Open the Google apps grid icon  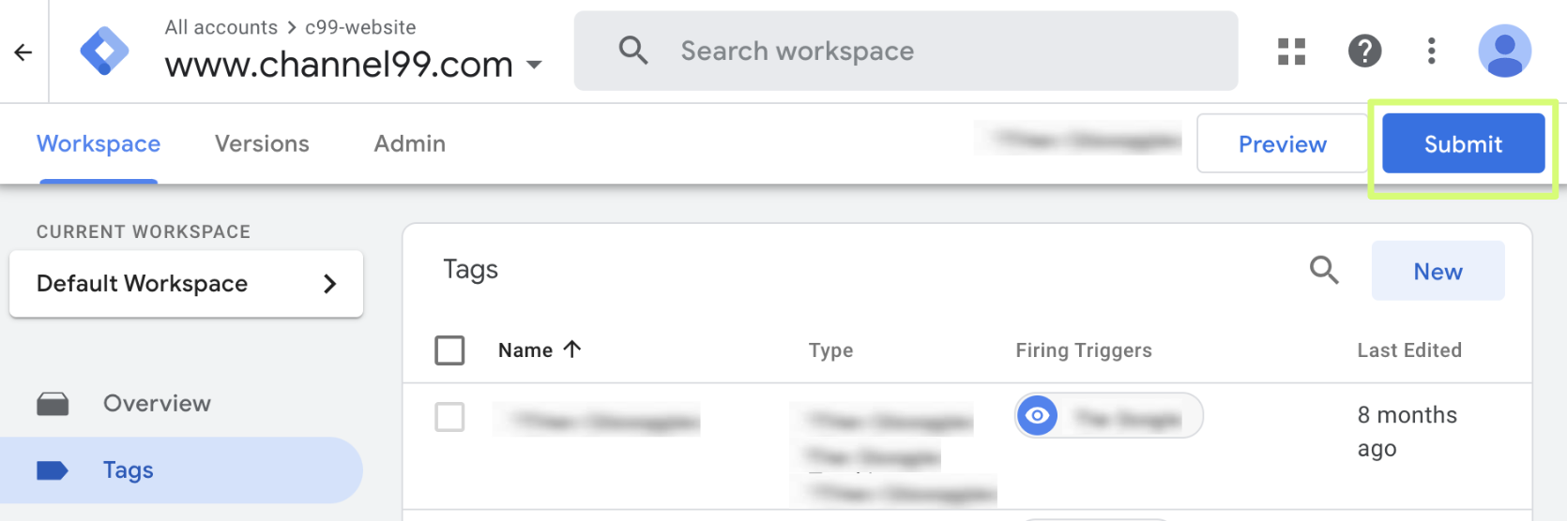[x=1291, y=51]
